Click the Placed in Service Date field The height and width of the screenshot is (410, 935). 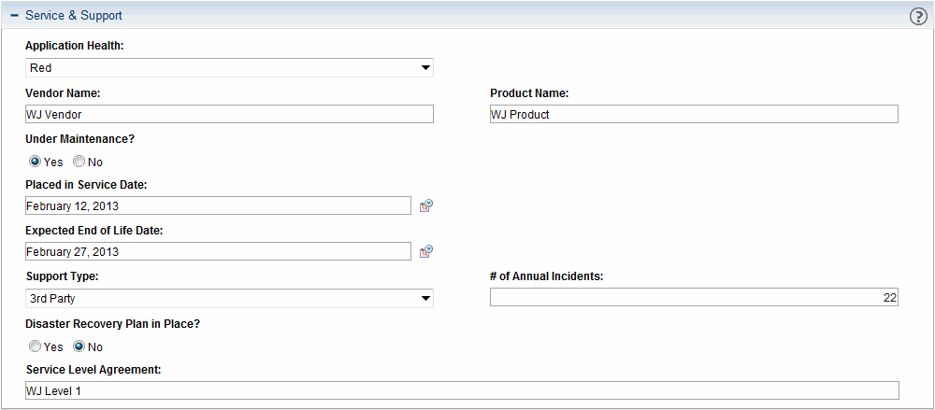click(x=218, y=206)
